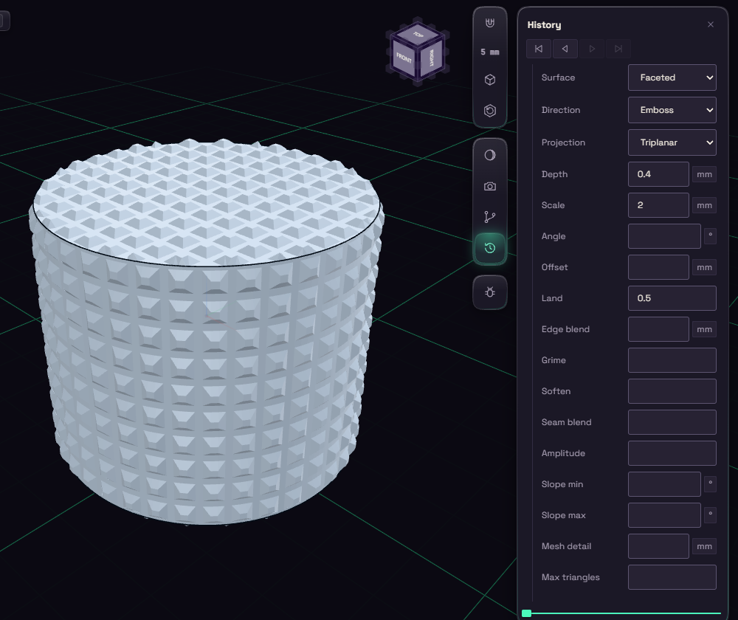Click the mm unit beside Edge blend
This screenshot has width=738, height=620.
704,329
